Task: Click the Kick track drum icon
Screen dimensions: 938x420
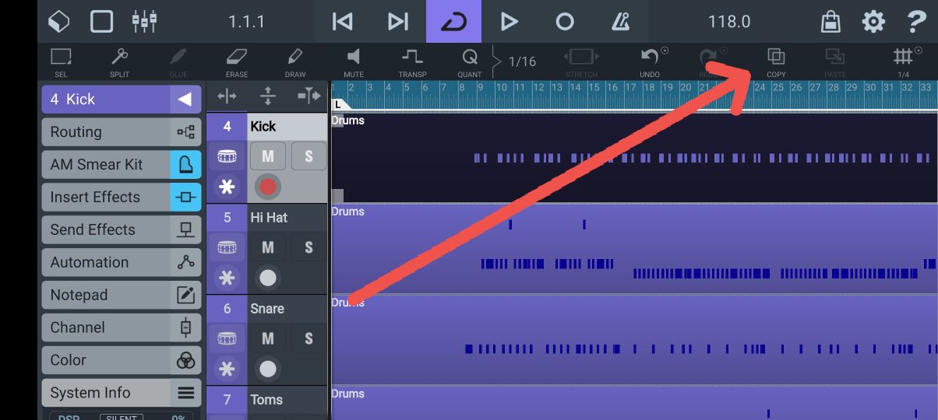Action: [227, 157]
